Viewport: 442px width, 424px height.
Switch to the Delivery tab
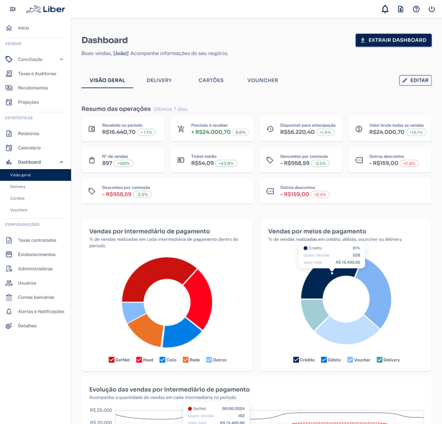[x=159, y=81]
